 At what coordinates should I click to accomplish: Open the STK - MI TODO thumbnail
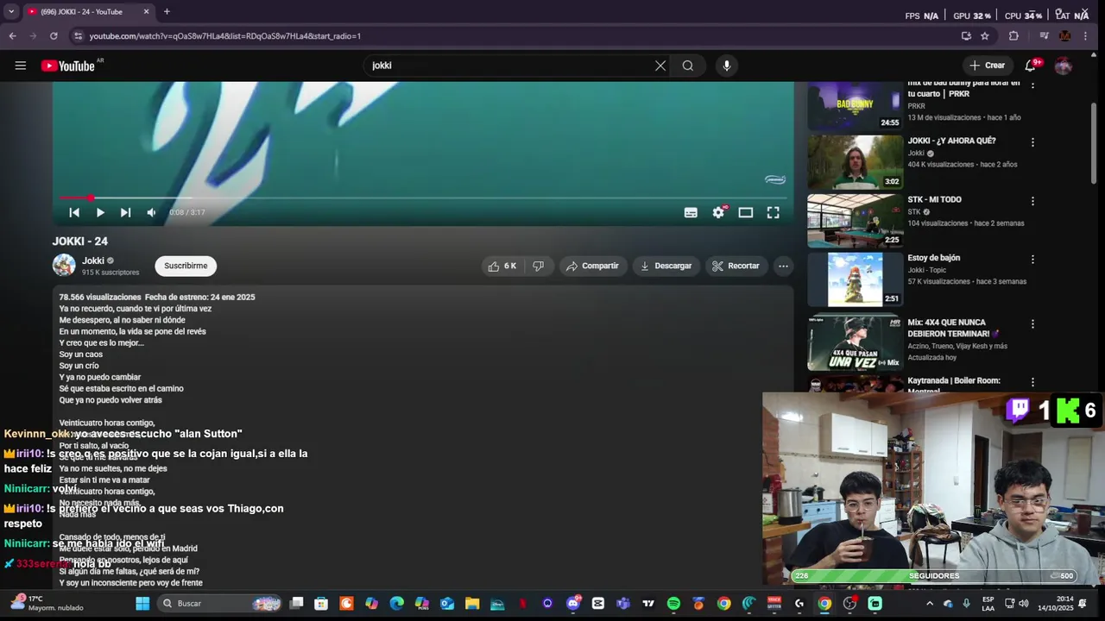[x=855, y=220]
